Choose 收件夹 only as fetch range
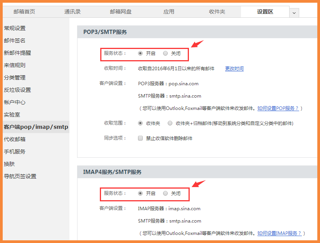Viewport: 320px width, 243px height. (140, 123)
